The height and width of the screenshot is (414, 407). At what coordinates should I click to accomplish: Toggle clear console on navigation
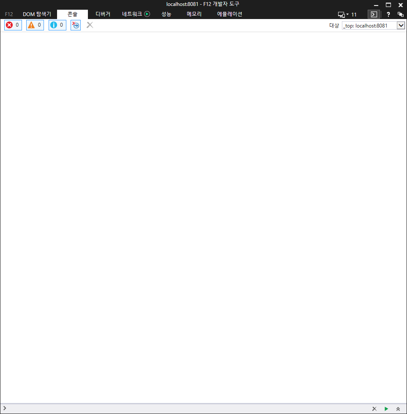coord(76,25)
